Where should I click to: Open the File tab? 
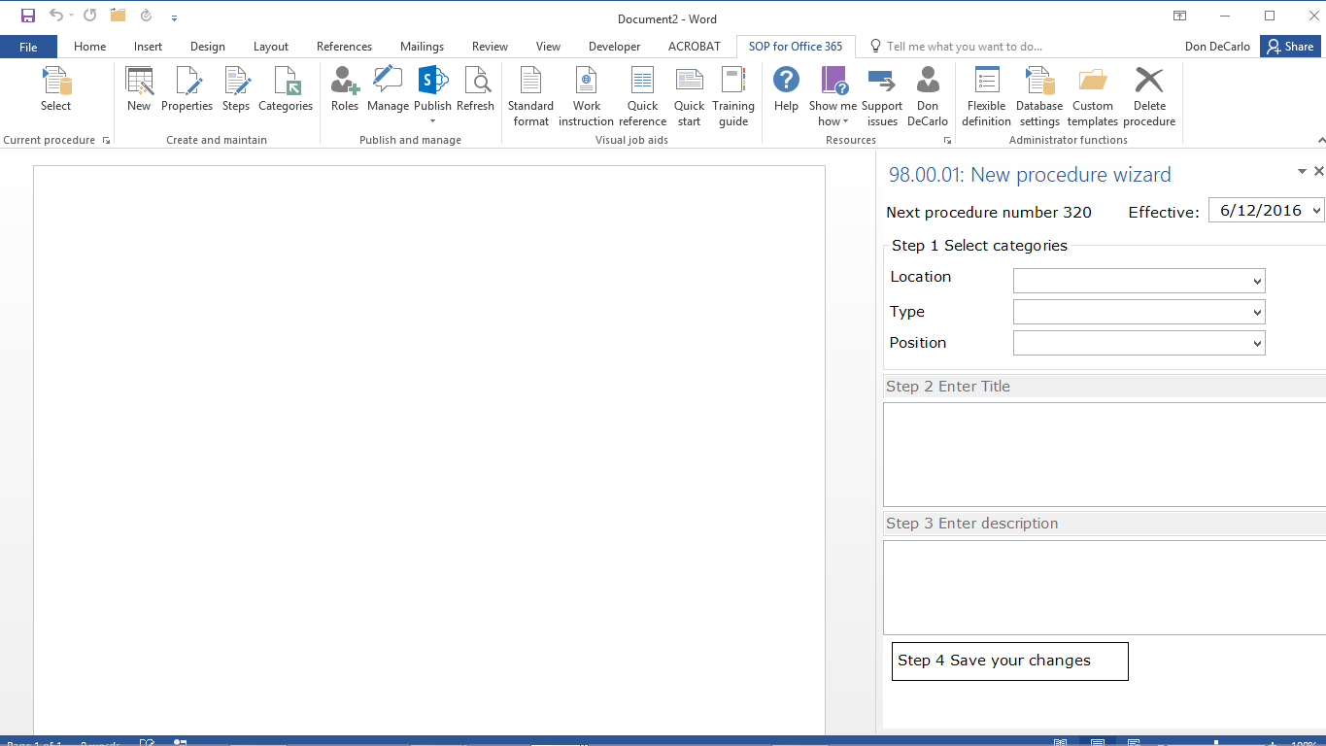(x=28, y=47)
